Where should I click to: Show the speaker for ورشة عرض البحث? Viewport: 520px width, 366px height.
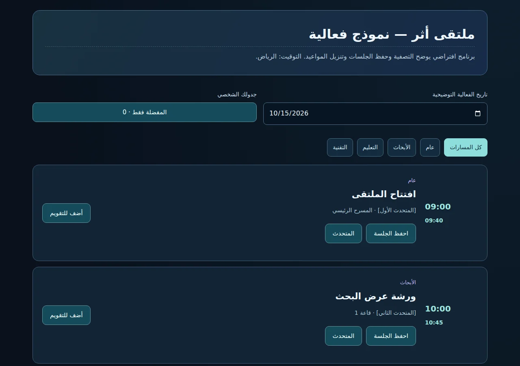343,336
